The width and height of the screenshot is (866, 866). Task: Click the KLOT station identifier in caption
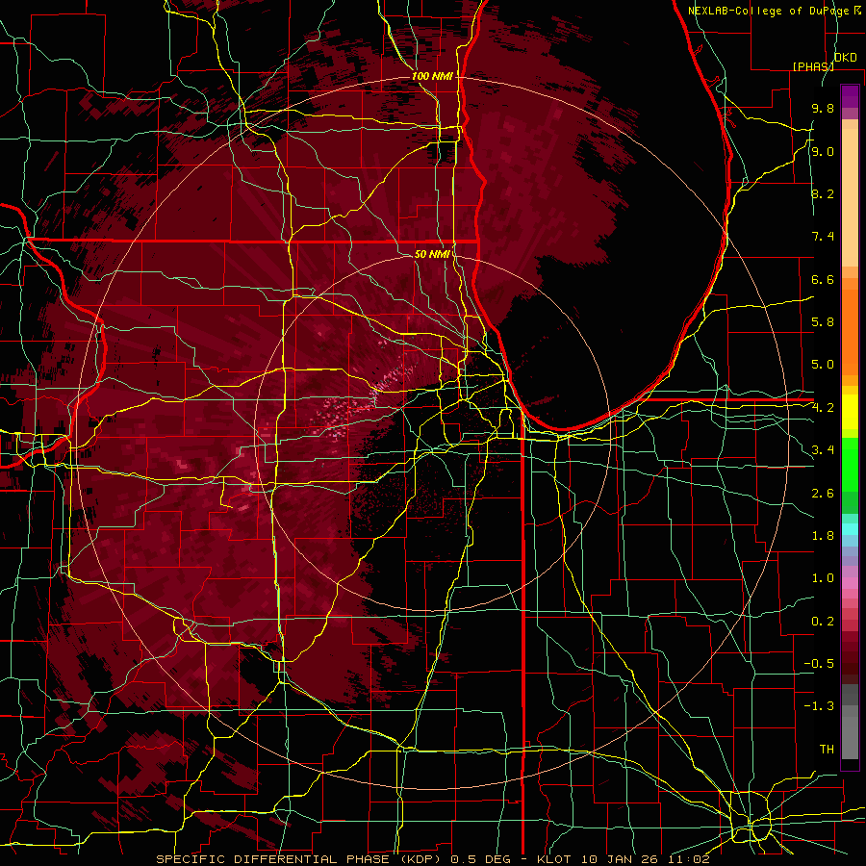click(x=556, y=859)
